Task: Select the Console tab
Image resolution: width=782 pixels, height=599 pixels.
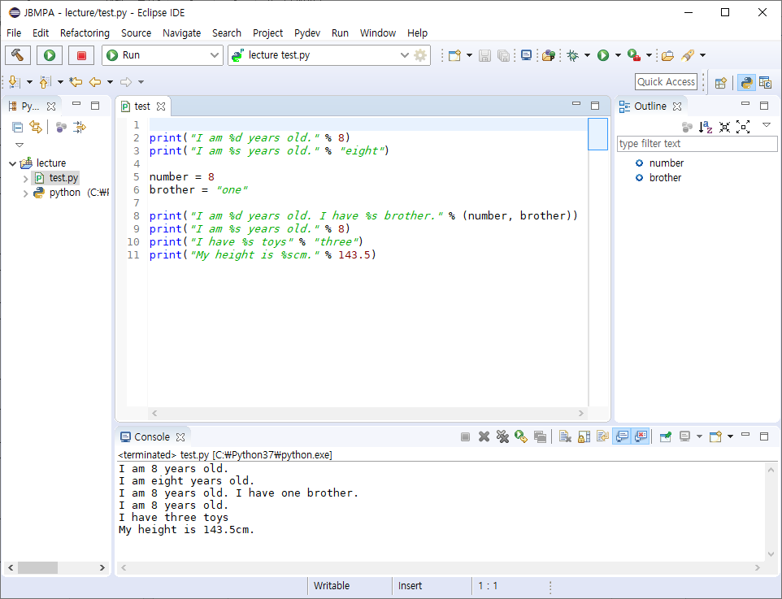Action: coord(152,437)
